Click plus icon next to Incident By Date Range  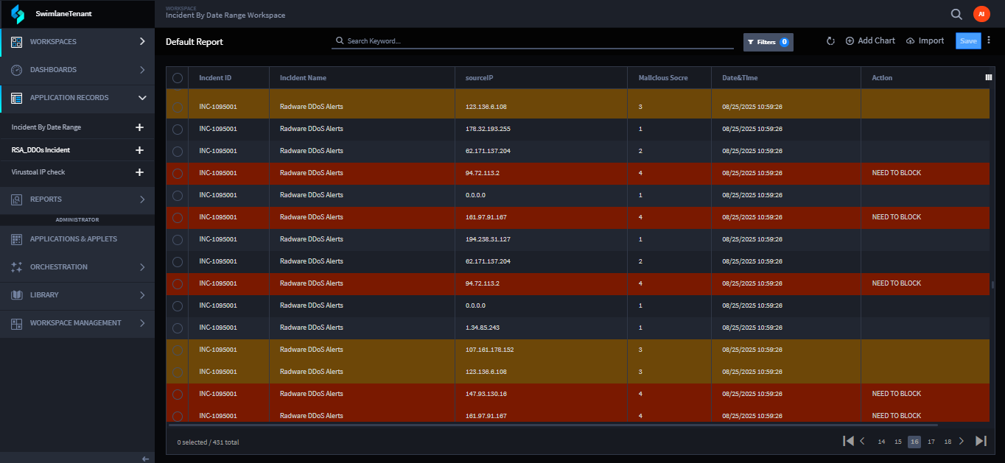[x=139, y=127]
